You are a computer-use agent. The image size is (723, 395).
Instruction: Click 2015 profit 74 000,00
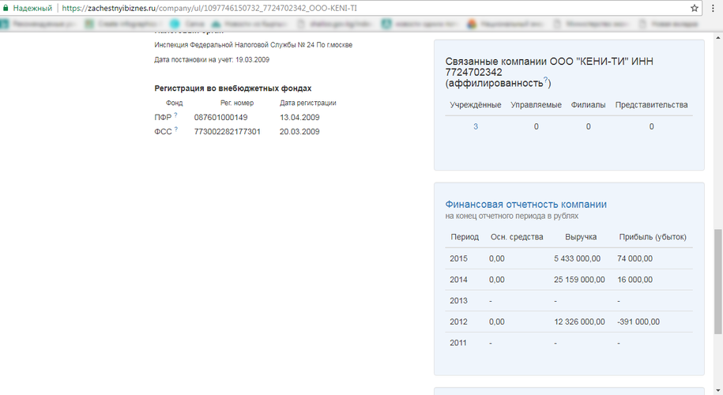(x=635, y=258)
